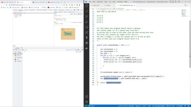Screen dimensions: 191x107
Task: Click the CRLF line ending status
Action: [x=149, y=106]
